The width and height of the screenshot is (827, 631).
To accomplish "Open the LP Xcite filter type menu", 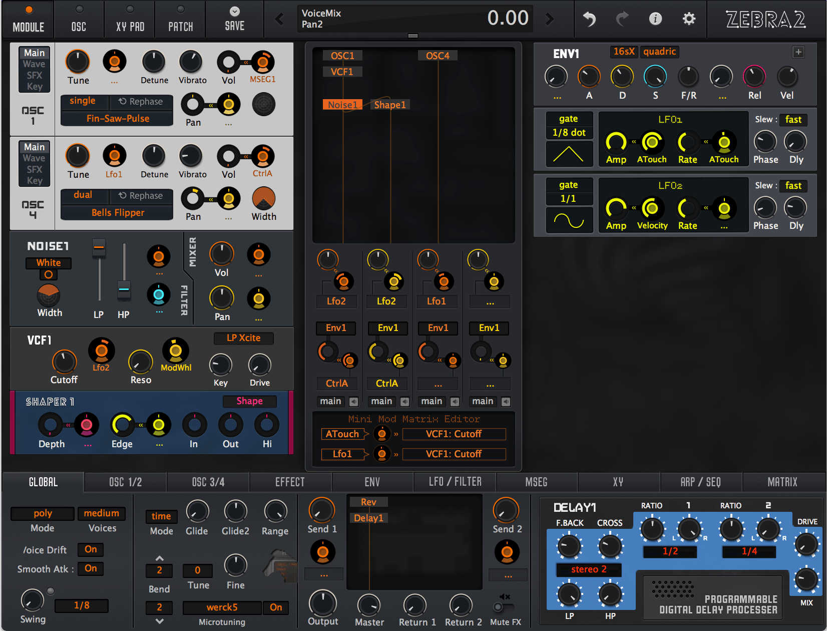I will pos(243,338).
